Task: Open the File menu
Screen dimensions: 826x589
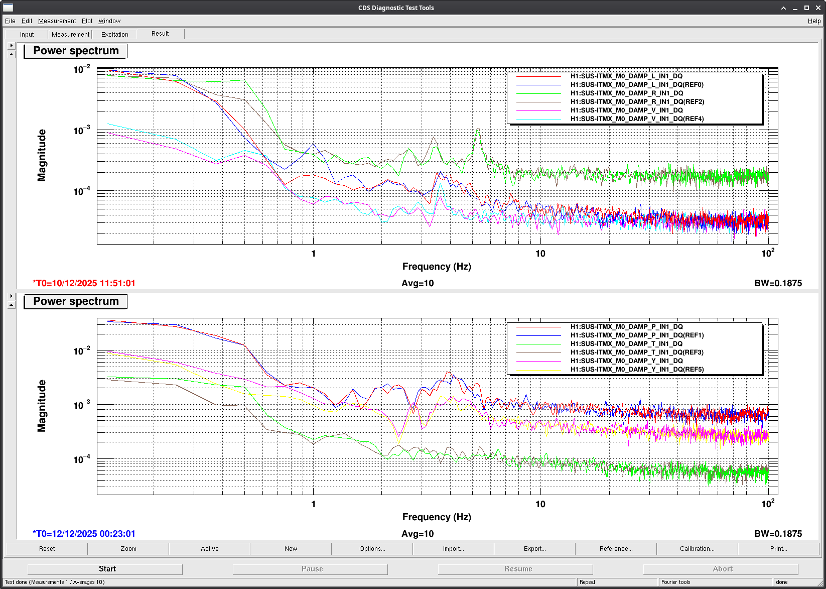Action: [10, 21]
